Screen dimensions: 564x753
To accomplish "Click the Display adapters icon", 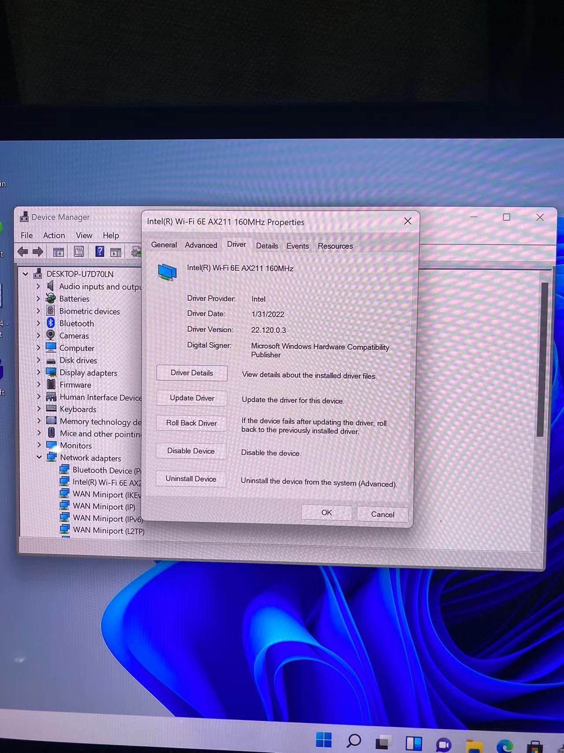I will coord(51,372).
